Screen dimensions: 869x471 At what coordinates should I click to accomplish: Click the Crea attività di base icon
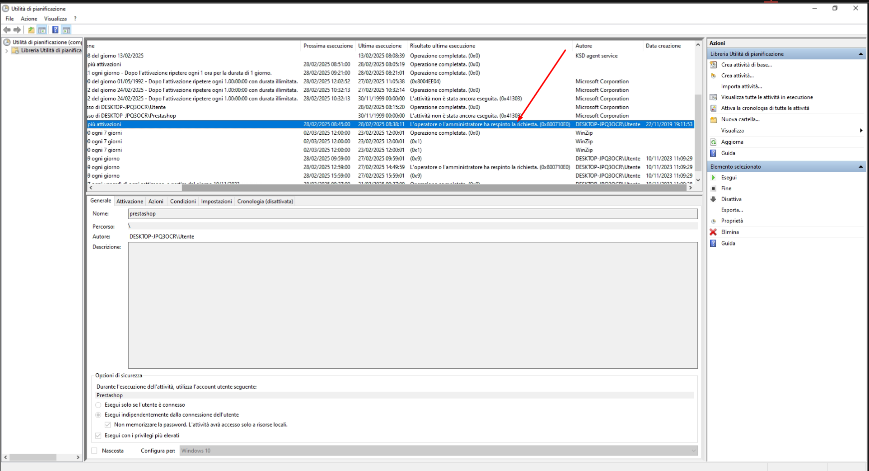pyautogui.click(x=713, y=65)
